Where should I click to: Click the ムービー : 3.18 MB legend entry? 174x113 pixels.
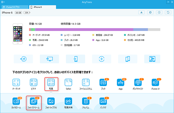point(70,35)
